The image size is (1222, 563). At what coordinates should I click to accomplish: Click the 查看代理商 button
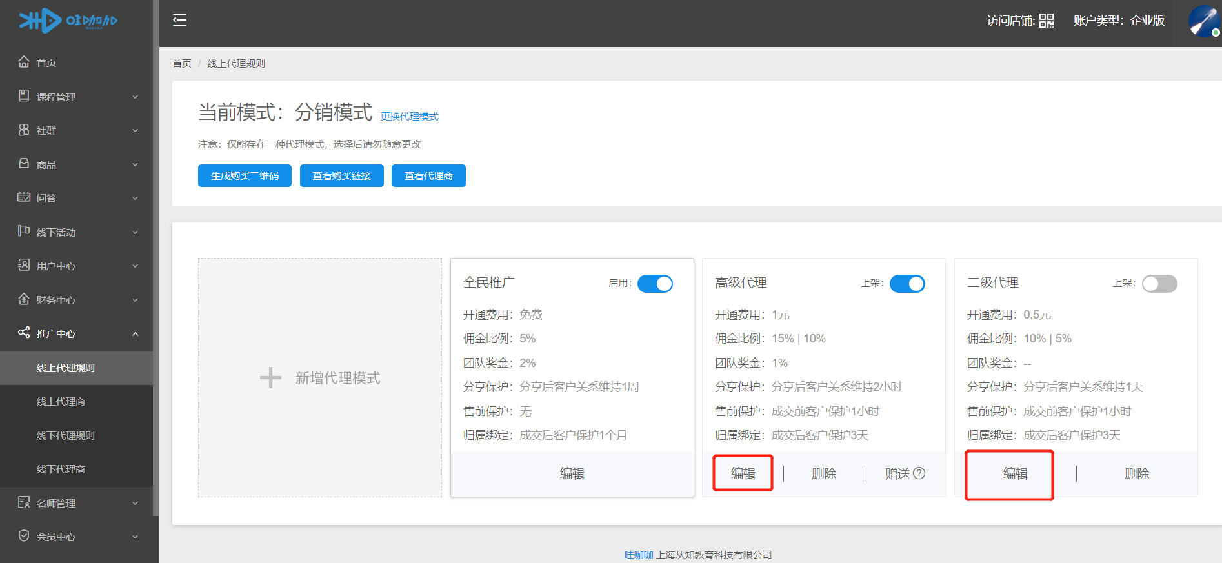[428, 175]
